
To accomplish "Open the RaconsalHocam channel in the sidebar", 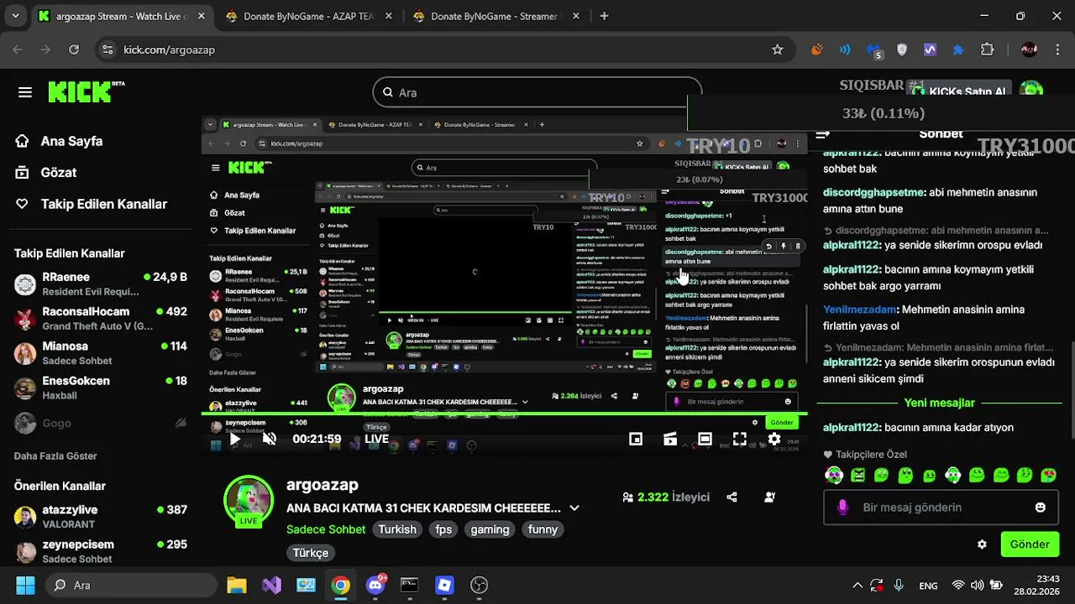I will 101,318.
